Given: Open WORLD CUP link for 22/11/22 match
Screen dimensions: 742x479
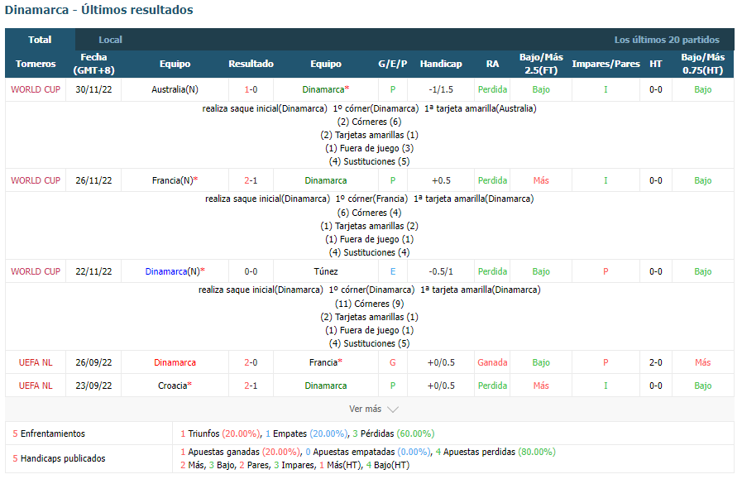Looking at the screenshot, I should pos(36,271).
